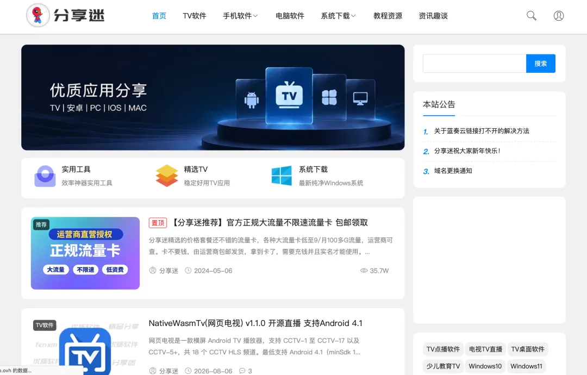Click the comment bubble icon on NativeWasmTv post
Viewport: 587px width, 375px height.
point(242,371)
